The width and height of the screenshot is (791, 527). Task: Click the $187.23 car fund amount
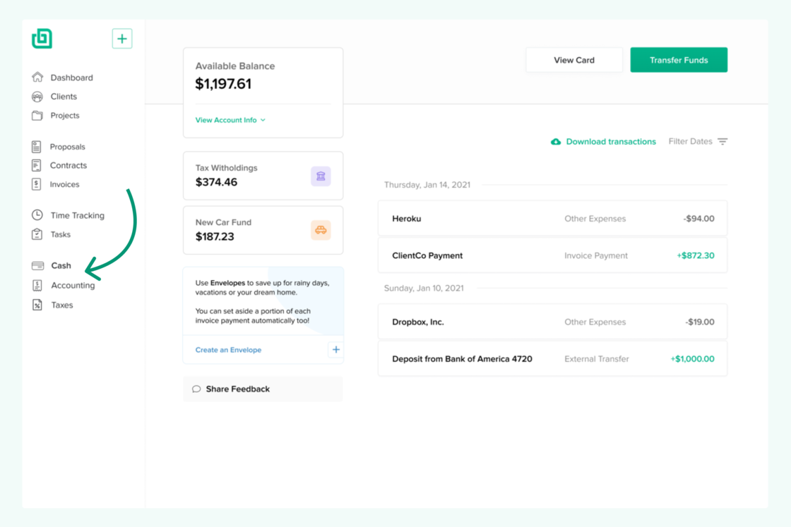coord(215,236)
